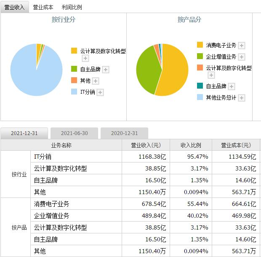Viewport: 261px width, 257px height.
Task: Expand the plus beside 其他业务总计
Action: point(242,98)
